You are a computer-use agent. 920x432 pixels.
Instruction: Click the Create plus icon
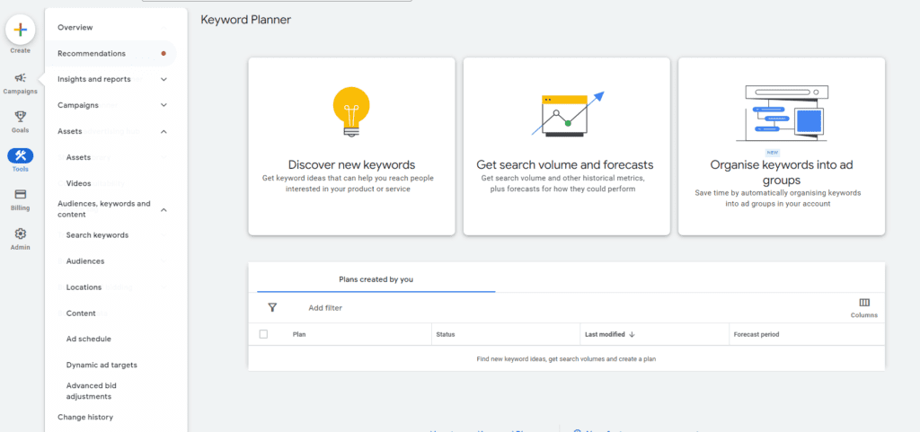[20, 30]
